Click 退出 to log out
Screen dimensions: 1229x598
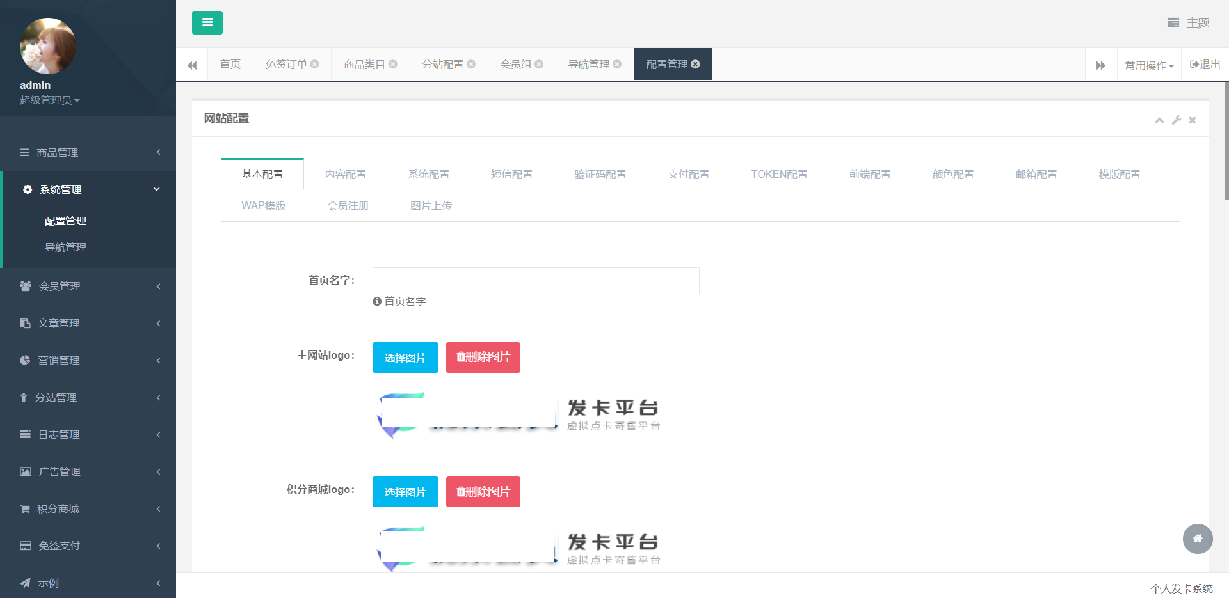(x=1204, y=65)
